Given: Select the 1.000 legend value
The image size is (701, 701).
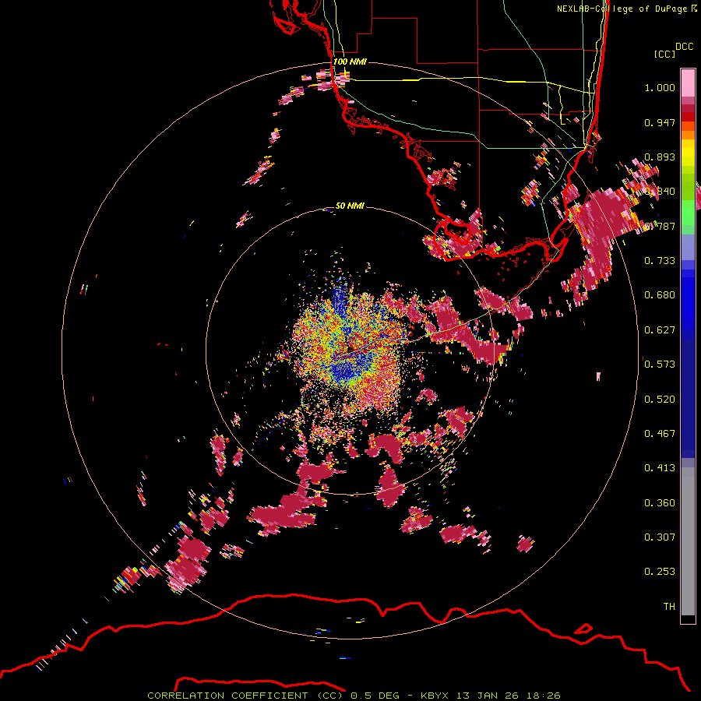Looking at the screenshot, I should point(660,87).
